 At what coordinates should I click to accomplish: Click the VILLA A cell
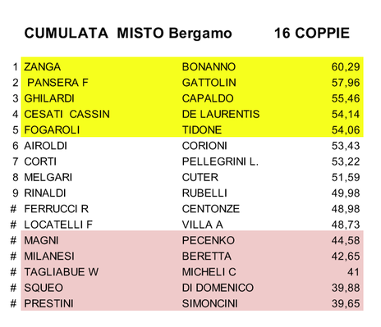[x=203, y=225]
